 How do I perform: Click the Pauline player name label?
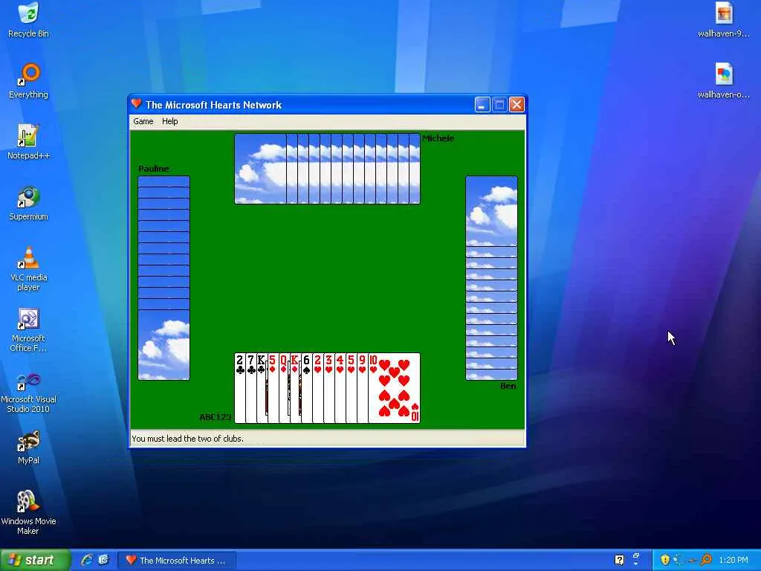154,169
